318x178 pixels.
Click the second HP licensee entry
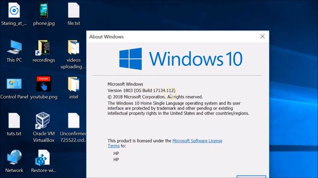(x=116, y=159)
